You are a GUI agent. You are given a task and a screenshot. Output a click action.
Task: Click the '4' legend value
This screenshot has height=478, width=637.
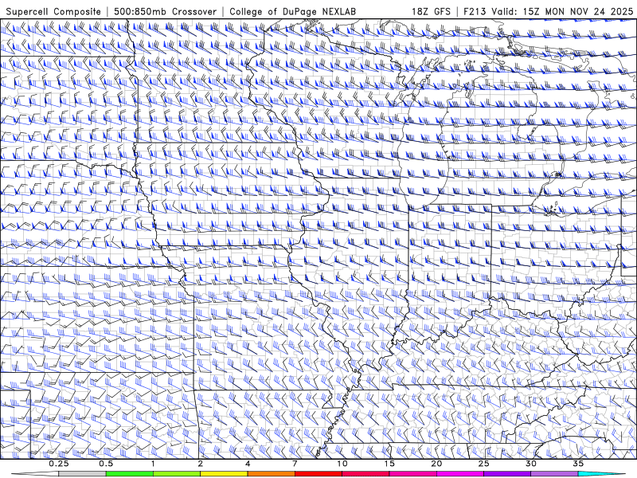[x=248, y=464]
